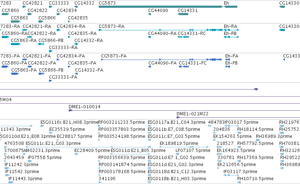Select the CG5866 gene label

point(47,18)
